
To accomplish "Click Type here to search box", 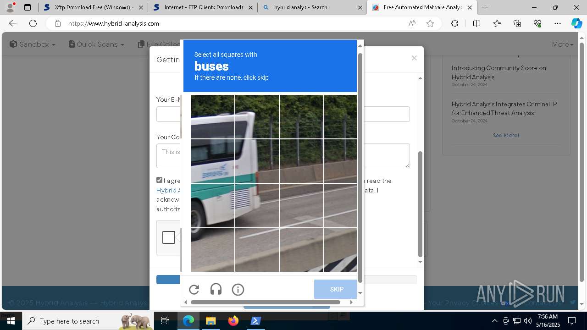I will (x=89, y=321).
